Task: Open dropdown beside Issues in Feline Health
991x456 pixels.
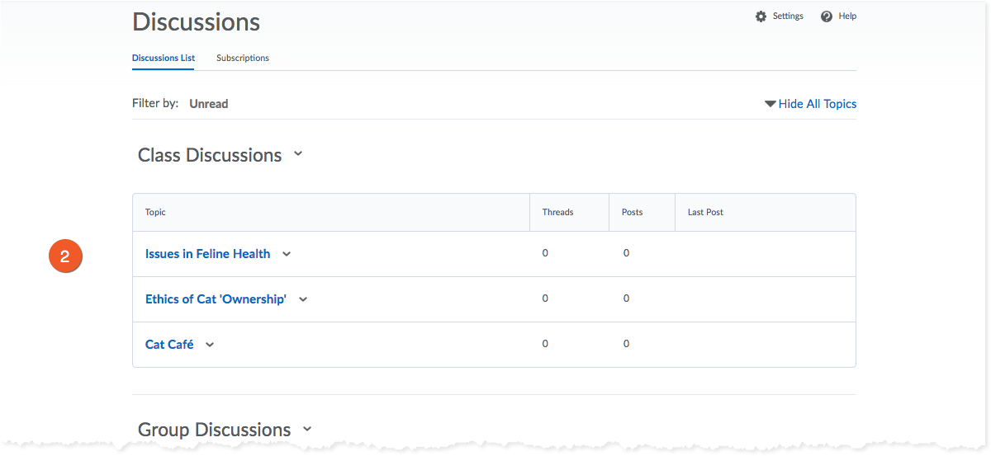Action: click(x=287, y=254)
